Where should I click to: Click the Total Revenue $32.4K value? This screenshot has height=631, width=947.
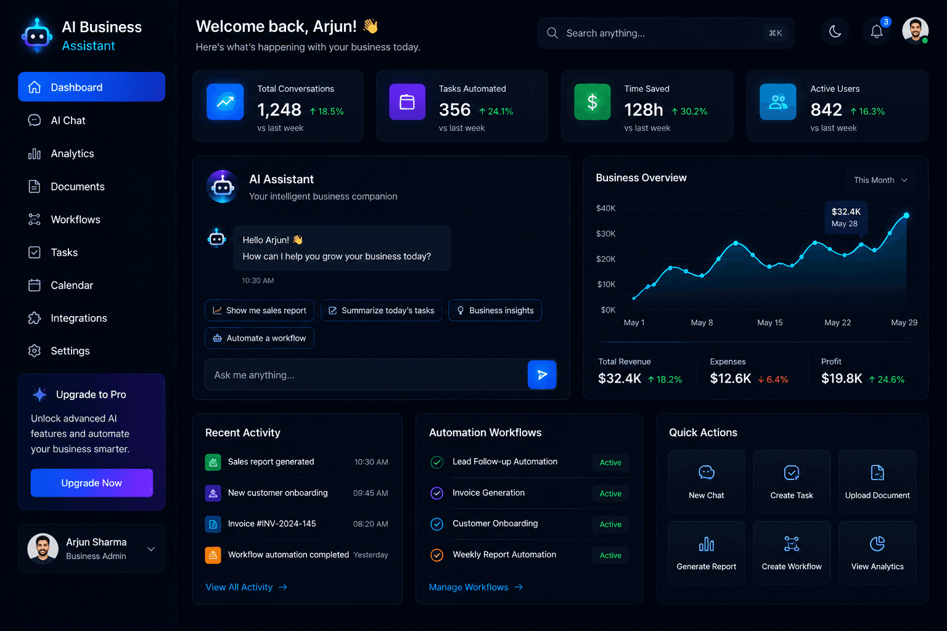pos(620,378)
